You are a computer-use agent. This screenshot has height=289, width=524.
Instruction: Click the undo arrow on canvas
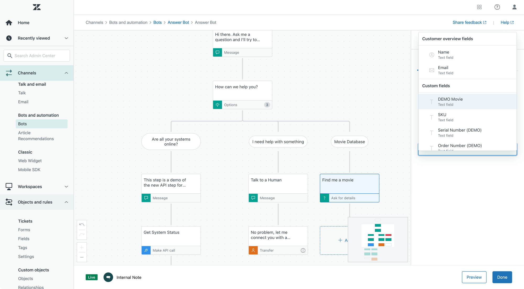click(82, 225)
